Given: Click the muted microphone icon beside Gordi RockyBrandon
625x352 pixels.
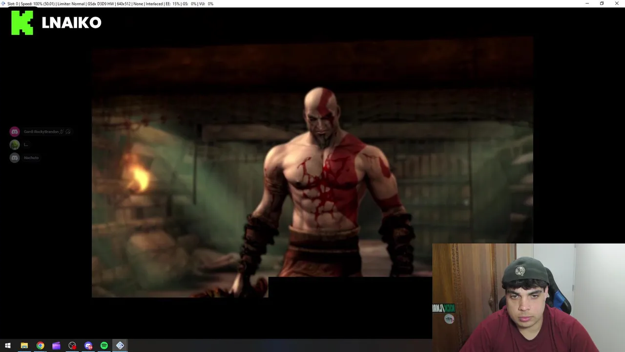Looking at the screenshot, I should tap(62, 132).
